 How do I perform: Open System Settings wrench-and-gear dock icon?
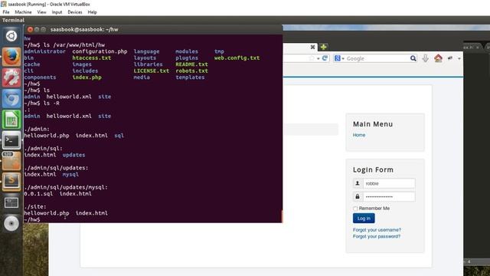pyautogui.click(x=11, y=77)
